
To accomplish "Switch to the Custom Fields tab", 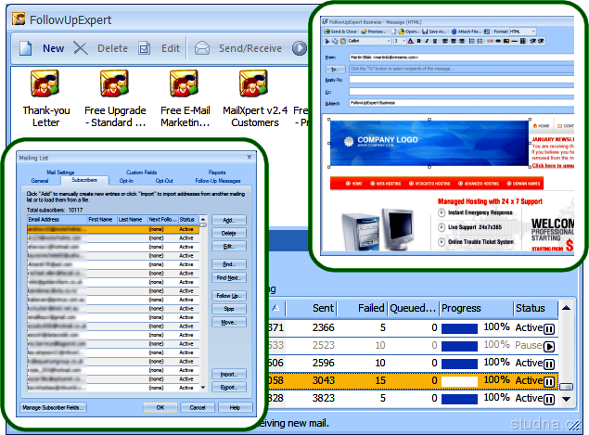I will coord(142,173).
